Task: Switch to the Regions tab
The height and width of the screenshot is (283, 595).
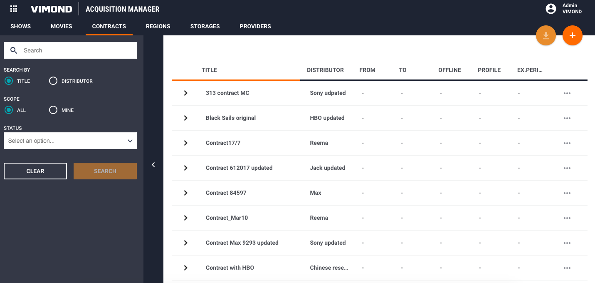Action: (x=158, y=26)
